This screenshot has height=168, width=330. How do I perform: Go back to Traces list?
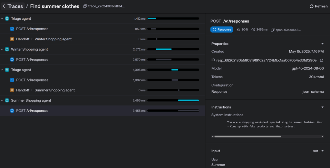coord(13,6)
